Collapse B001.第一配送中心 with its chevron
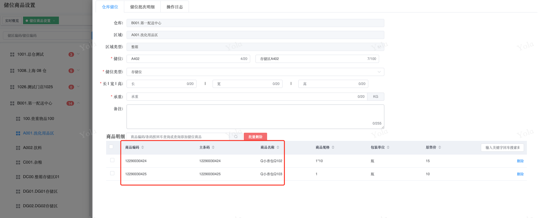 [x=78, y=103]
